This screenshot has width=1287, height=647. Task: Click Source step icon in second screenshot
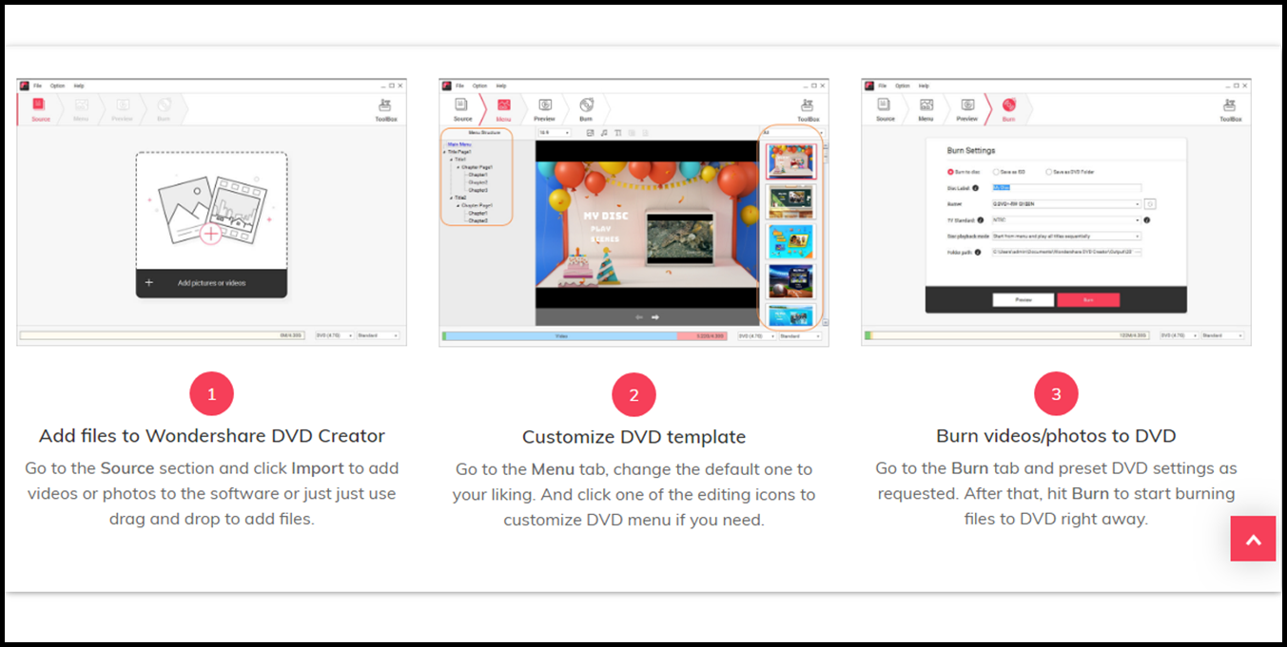coord(461,105)
